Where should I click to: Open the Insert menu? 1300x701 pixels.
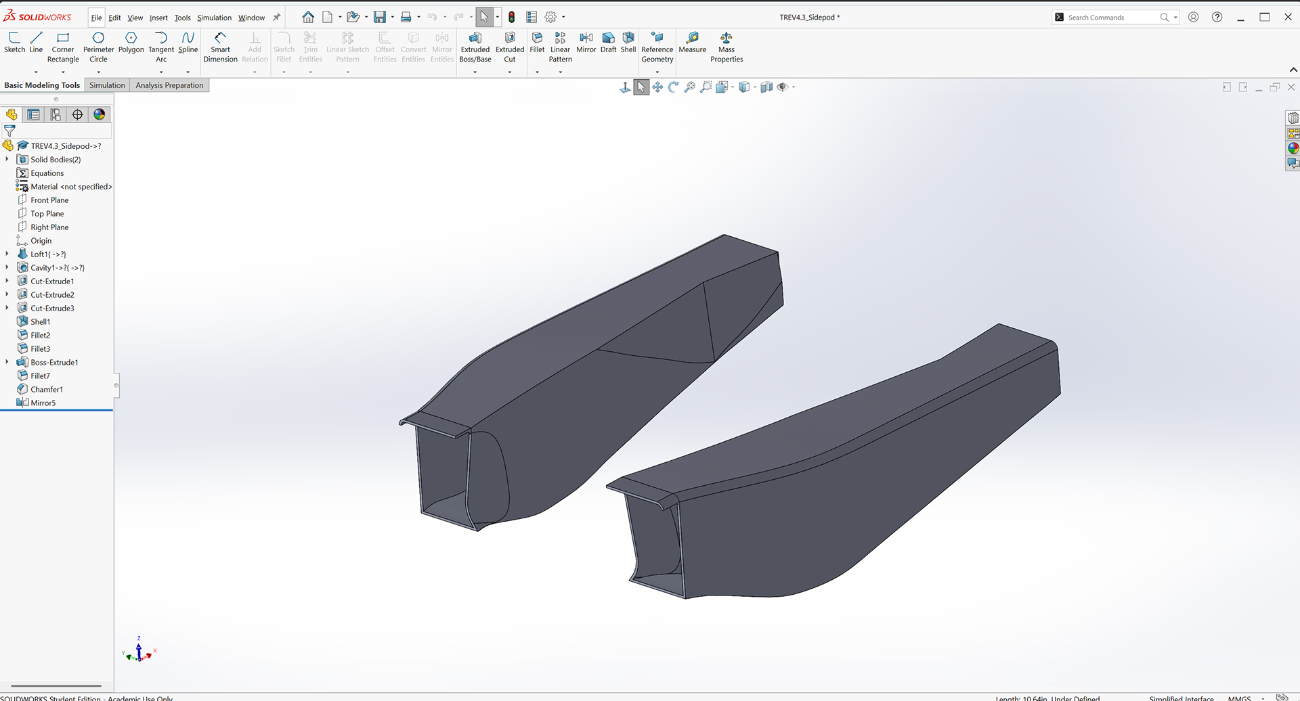pos(158,18)
